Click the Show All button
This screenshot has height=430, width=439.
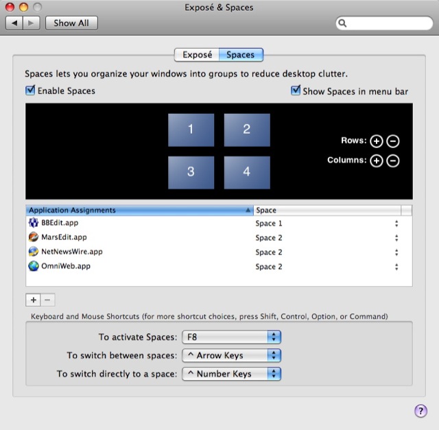tap(71, 23)
